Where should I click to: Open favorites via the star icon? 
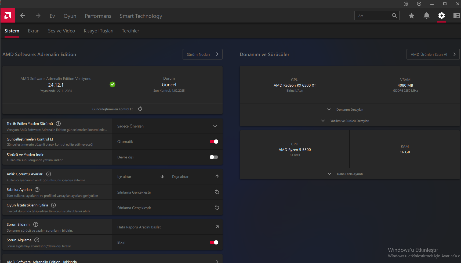[x=411, y=16]
